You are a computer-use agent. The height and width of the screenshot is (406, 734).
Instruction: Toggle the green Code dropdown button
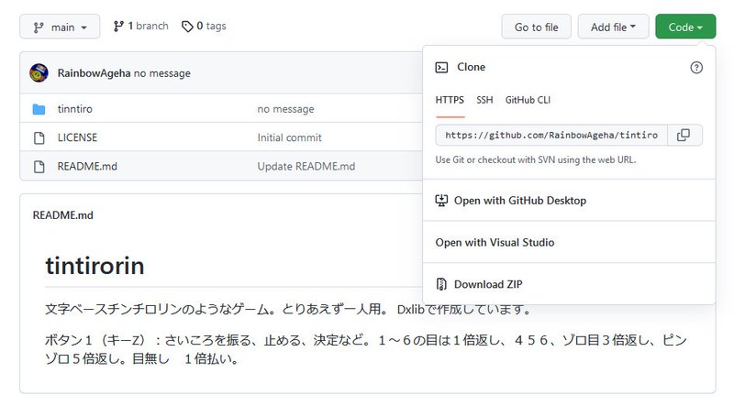click(x=685, y=27)
